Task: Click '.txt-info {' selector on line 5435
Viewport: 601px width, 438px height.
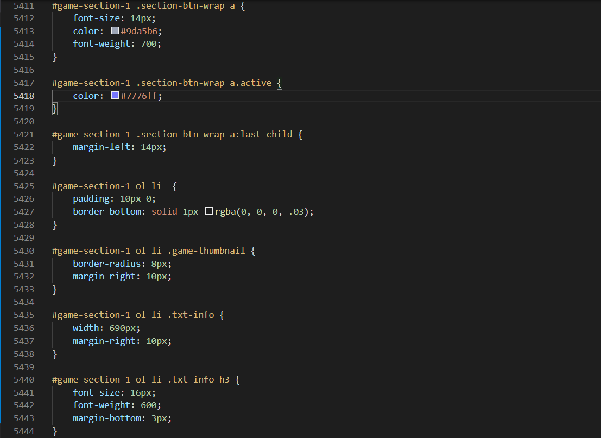Action: coord(196,315)
